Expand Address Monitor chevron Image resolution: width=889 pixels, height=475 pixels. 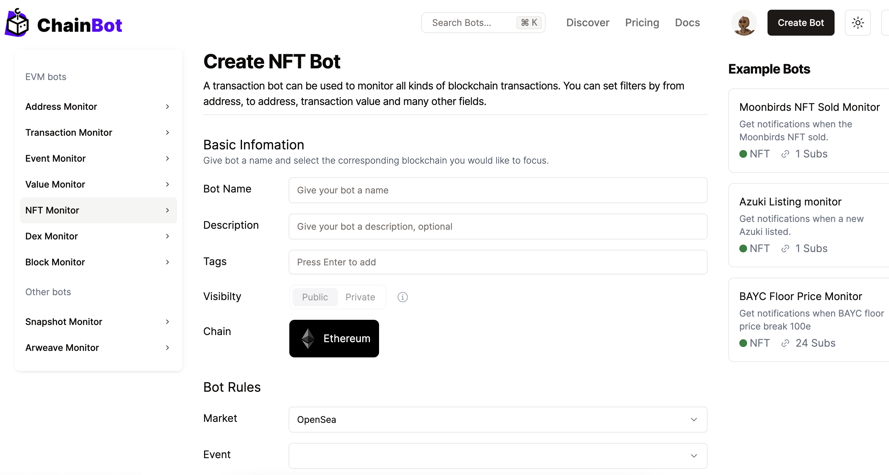167,107
